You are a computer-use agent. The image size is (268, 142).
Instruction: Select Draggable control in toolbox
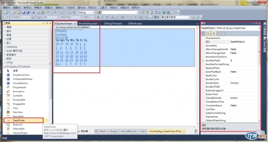pyautogui.click(x=19, y=104)
